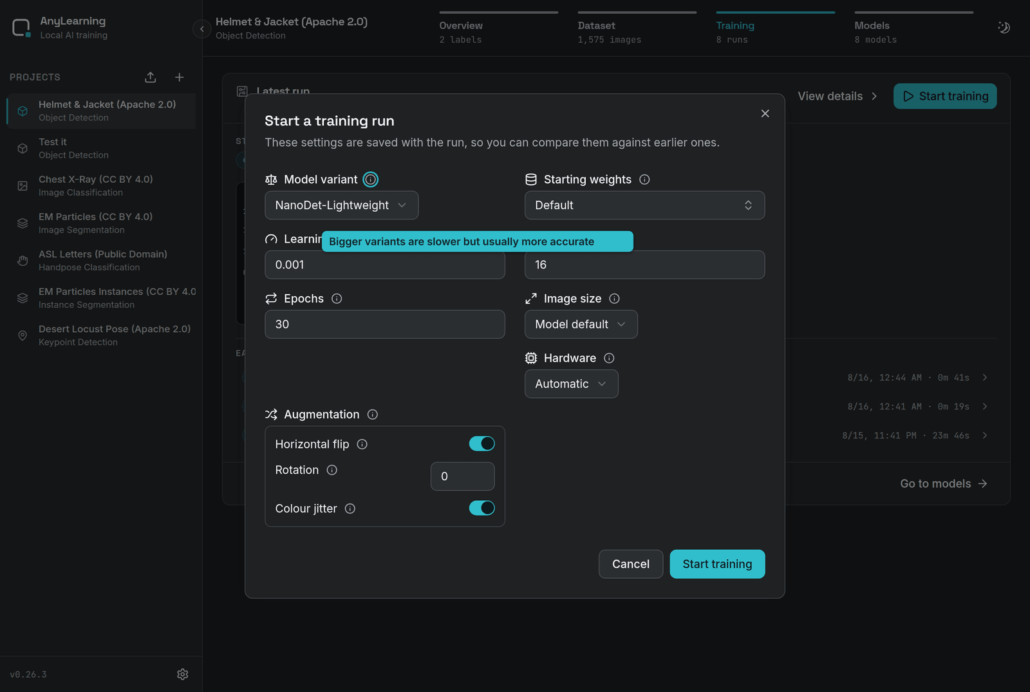Open the Test it project
Image resolution: width=1030 pixels, height=692 pixels.
101,148
